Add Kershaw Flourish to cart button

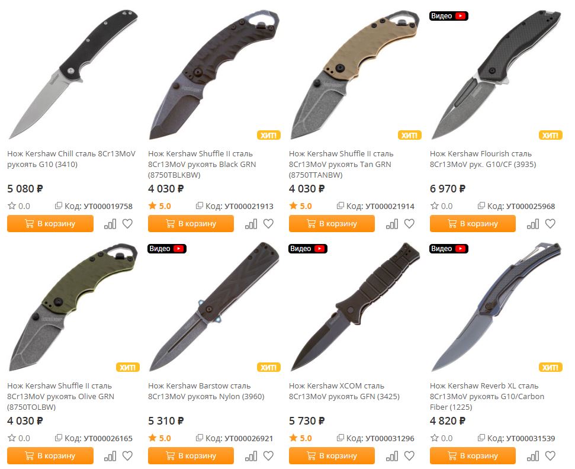pyautogui.click(x=473, y=223)
